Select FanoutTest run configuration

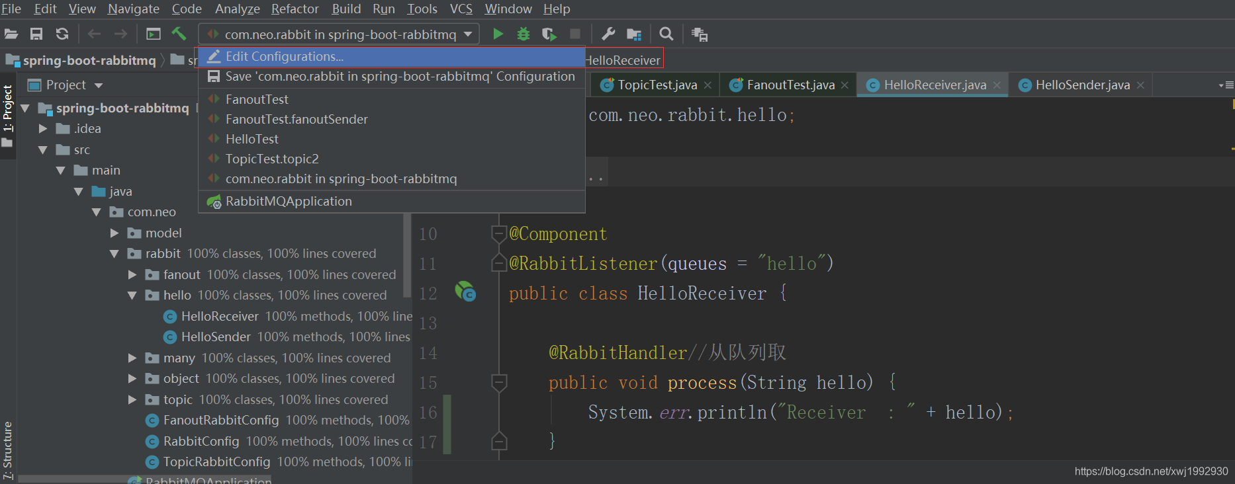392,99
